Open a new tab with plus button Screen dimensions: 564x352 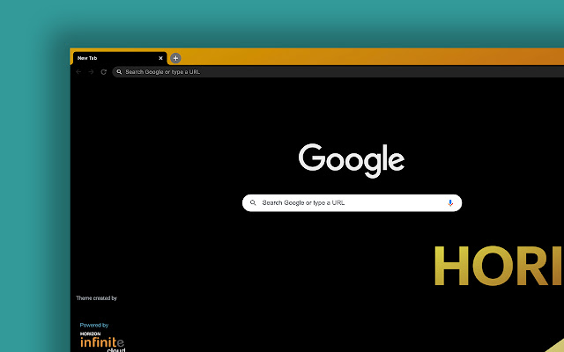(x=175, y=58)
